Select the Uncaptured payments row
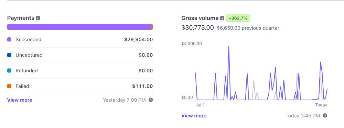Screen dimensions: 344x128 tap(80, 55)
